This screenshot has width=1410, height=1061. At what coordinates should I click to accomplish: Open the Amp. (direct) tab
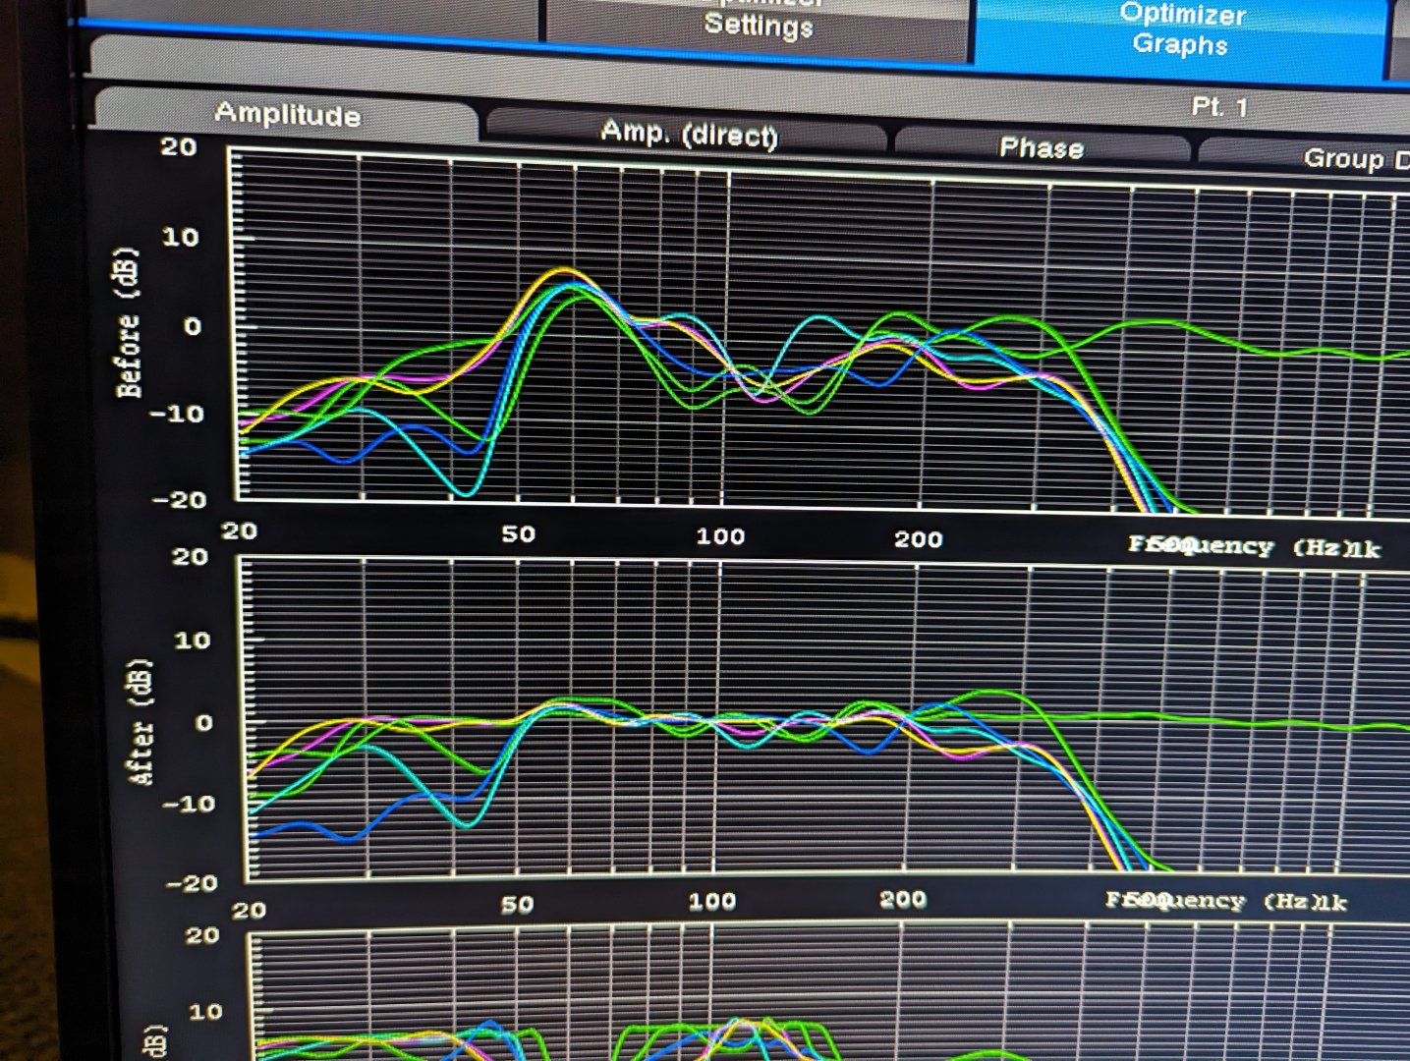(x=689, y=134)
